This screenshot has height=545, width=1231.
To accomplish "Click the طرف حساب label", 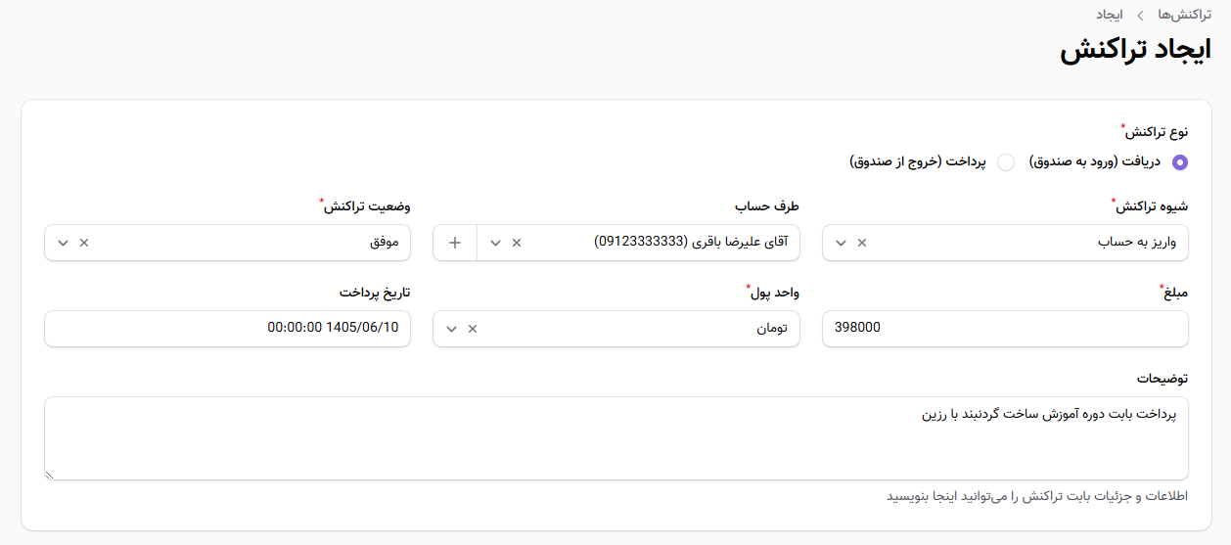I will pyautogui.click(x=767, y=206).
